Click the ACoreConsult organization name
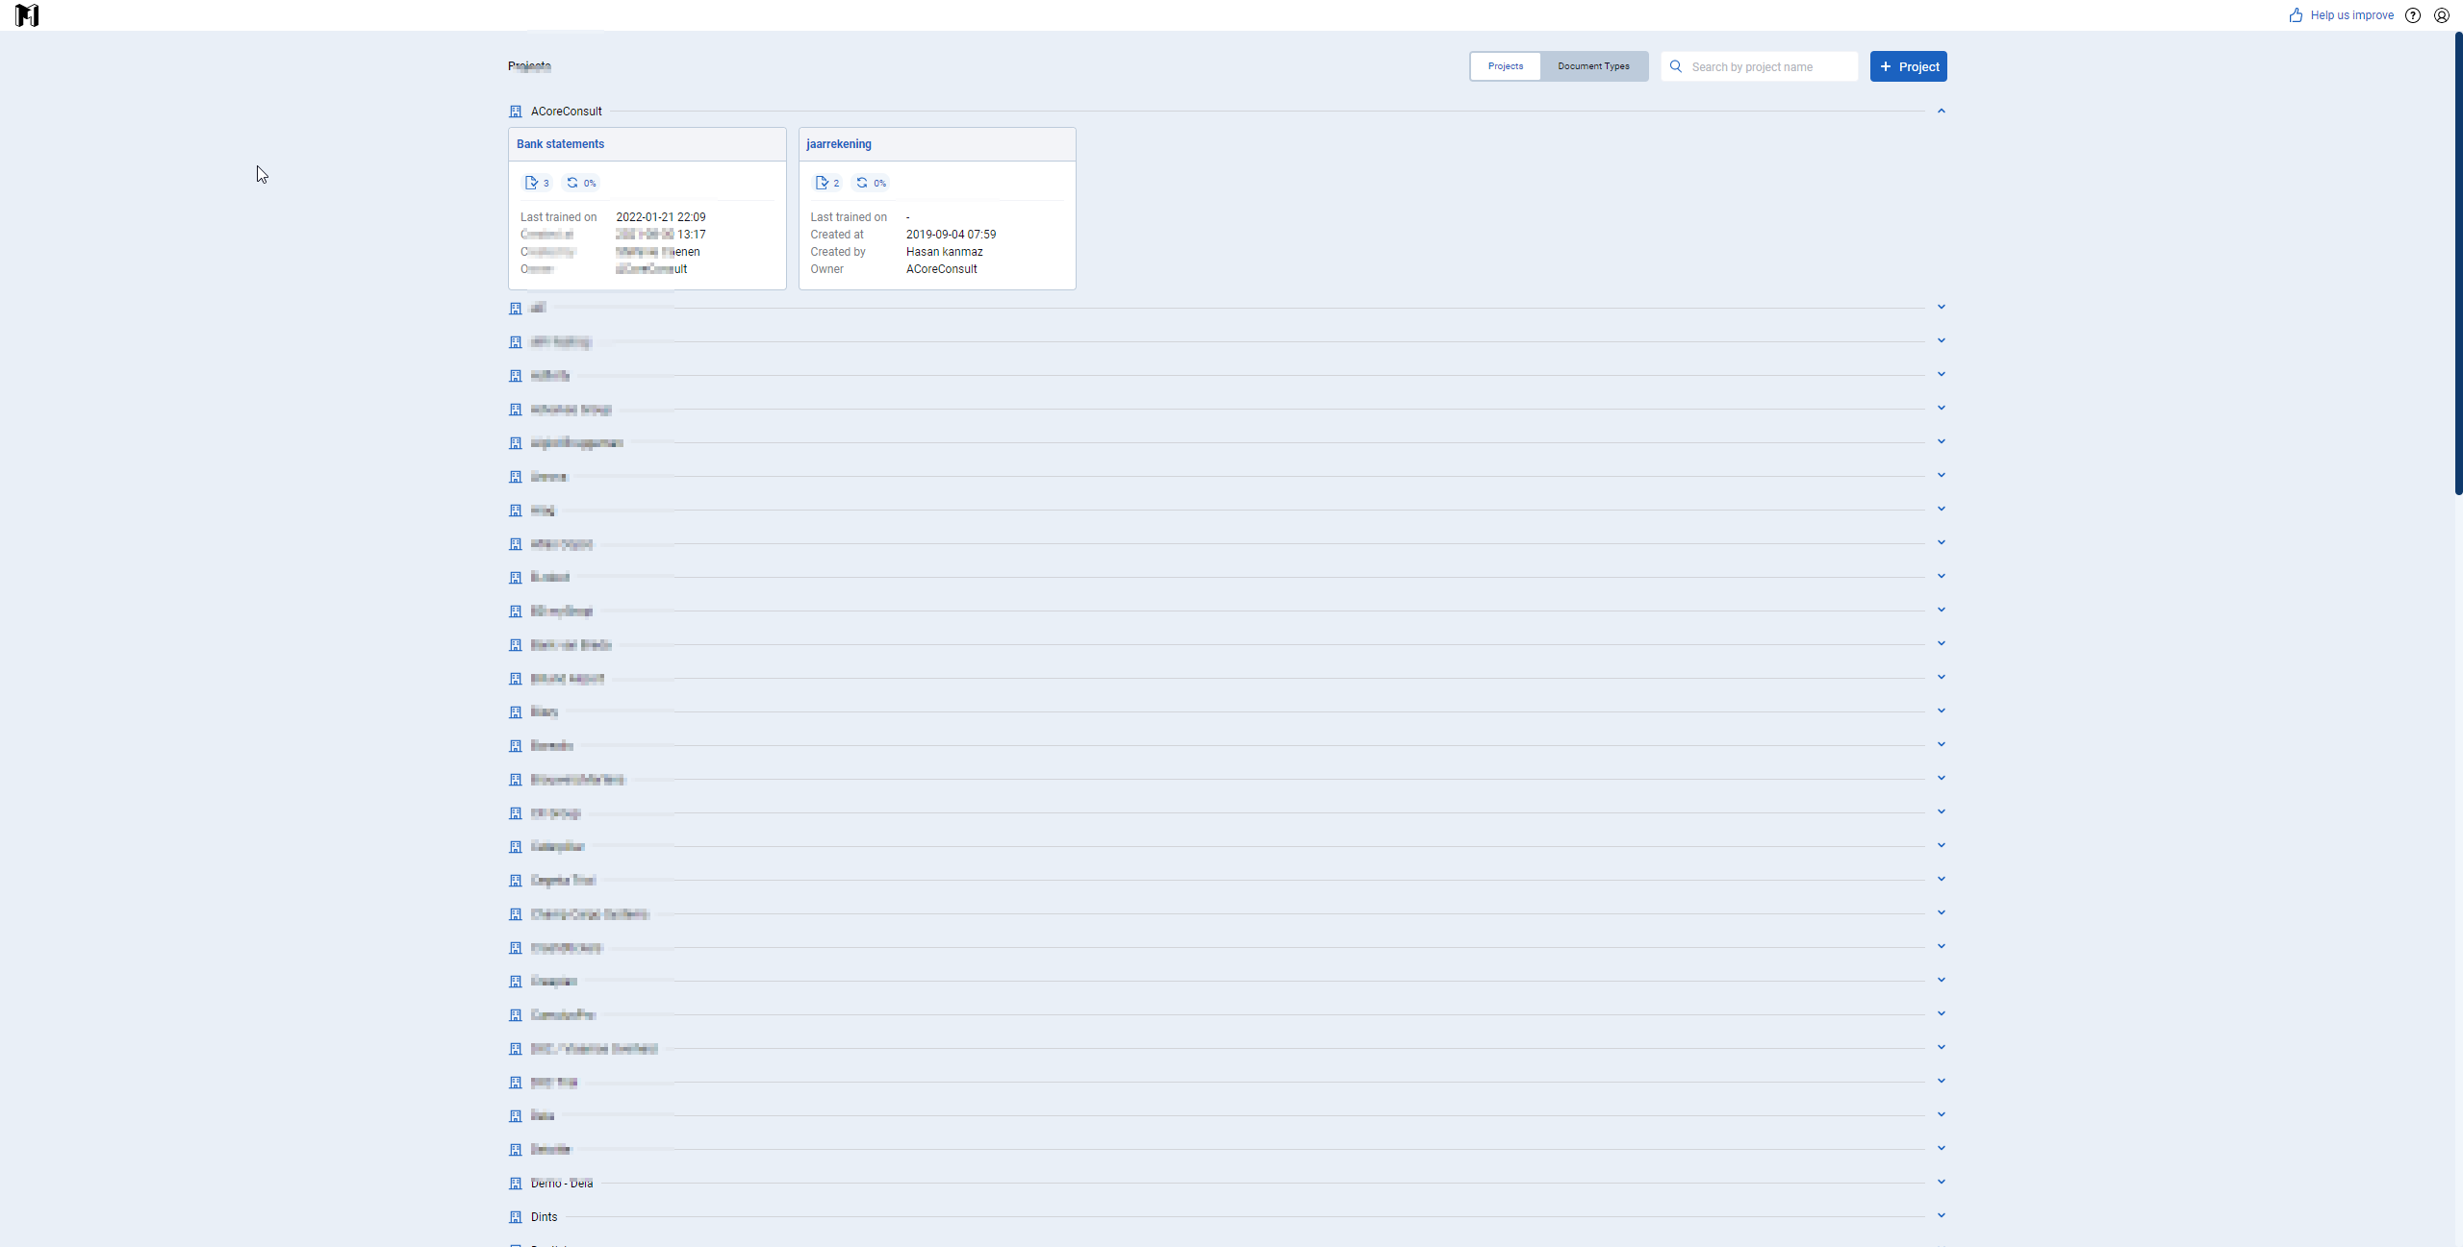Viewport: 2463px width, 1247px height. [x=567, y=112]
